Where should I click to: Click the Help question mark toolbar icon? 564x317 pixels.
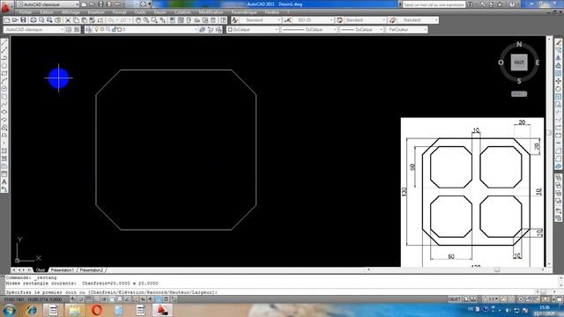tap(223, 20)
